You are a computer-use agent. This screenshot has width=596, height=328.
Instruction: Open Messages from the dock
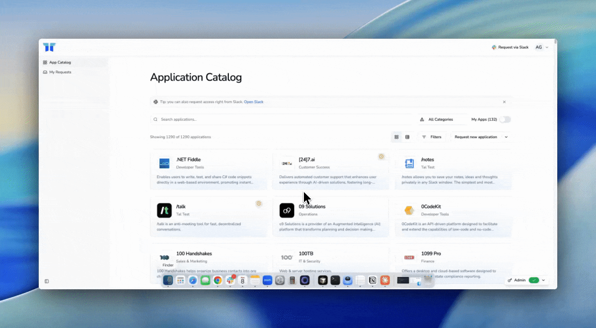[205, 281]
